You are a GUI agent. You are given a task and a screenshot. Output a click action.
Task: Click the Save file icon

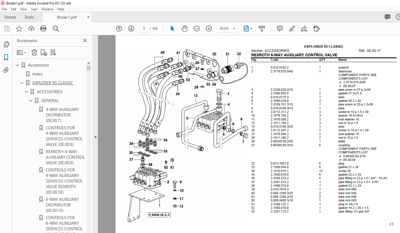point(7,29)
